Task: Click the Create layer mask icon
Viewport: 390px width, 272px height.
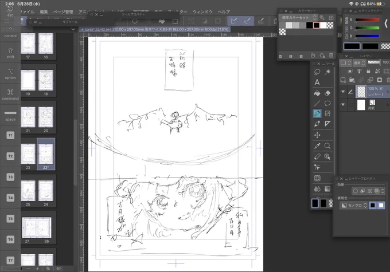Action: point(380,80)
